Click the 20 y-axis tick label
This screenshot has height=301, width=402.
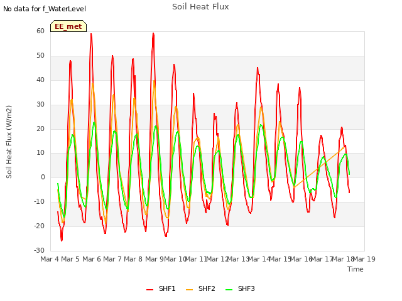40,129
